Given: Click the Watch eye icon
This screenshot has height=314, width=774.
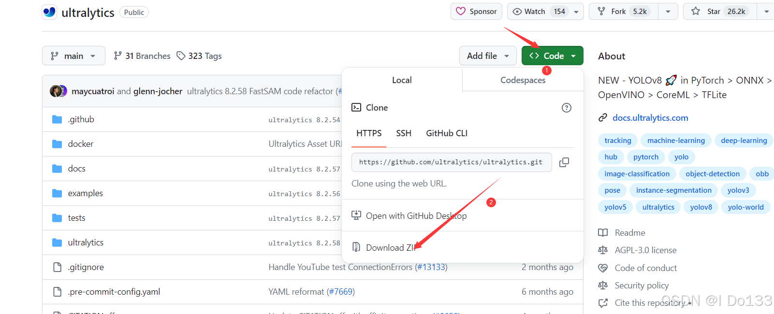Looking at the screenshot, I should [x=517, y=12].
